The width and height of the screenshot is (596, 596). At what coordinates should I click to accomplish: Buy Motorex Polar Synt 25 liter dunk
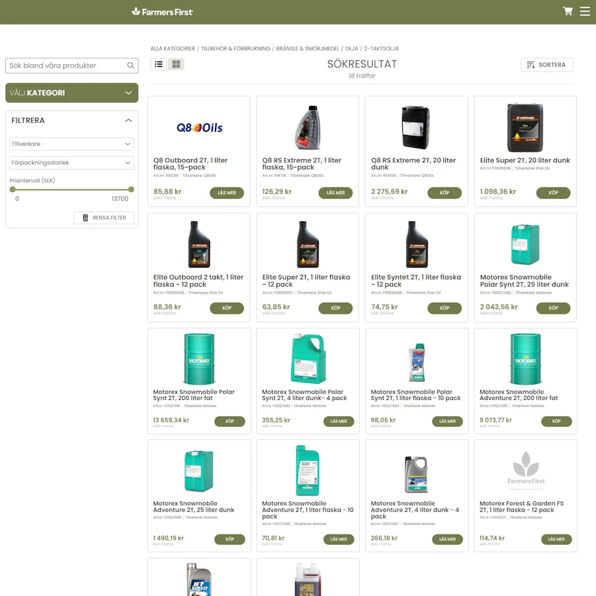(x=554, y=309)
